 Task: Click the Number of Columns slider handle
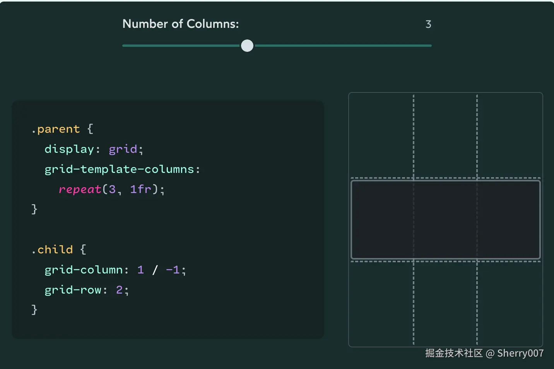tap(247, 46)
